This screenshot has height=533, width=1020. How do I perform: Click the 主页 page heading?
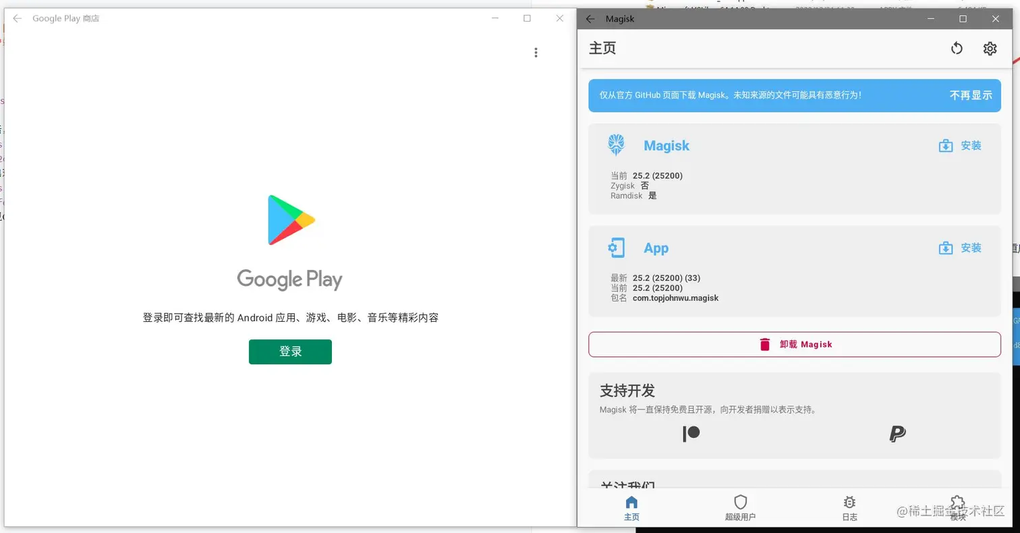pos(602,49)
